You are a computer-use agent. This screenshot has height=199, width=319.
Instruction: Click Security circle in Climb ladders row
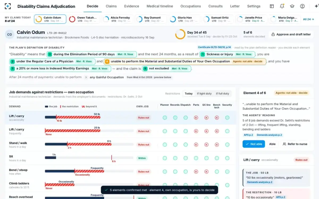click(x=227, y=185)
